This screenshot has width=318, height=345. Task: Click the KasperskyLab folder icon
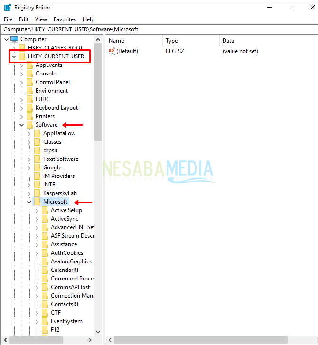point(37,193)
